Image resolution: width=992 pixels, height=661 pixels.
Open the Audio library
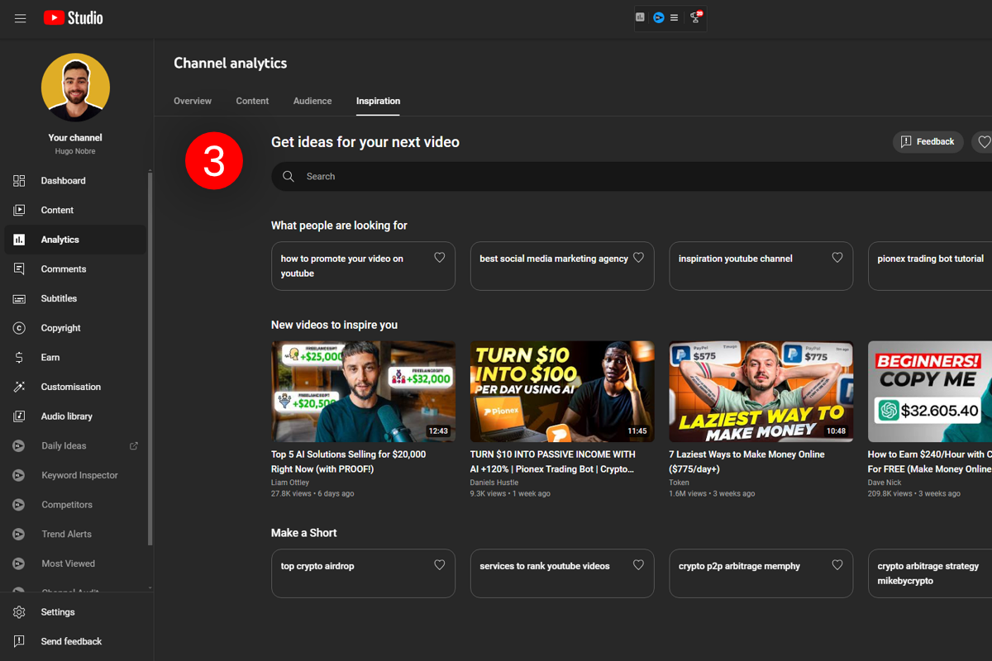[x=65, y=416]
